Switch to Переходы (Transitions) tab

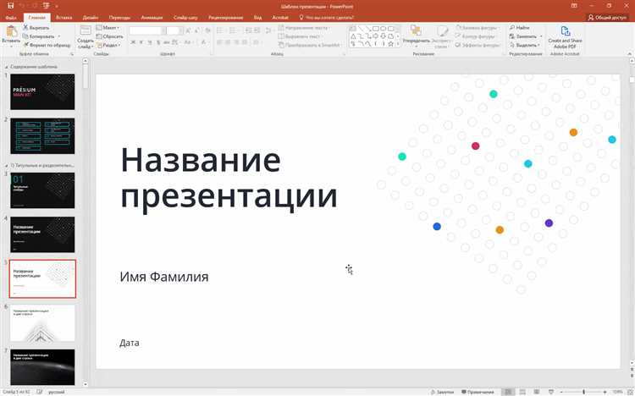(119, 18)
